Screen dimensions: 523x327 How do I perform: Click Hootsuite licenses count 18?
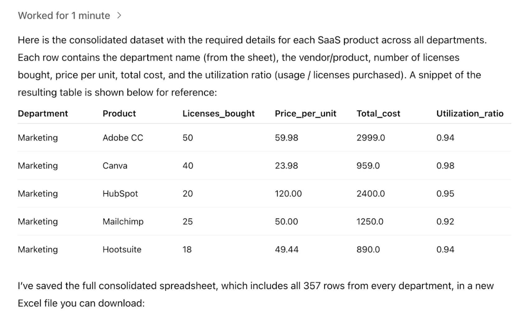187,250
